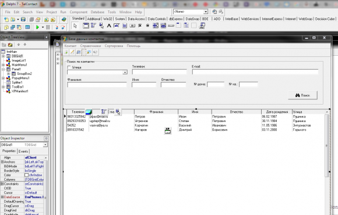Toggle the Улица checkbox in the search panel

click(69, 67)
